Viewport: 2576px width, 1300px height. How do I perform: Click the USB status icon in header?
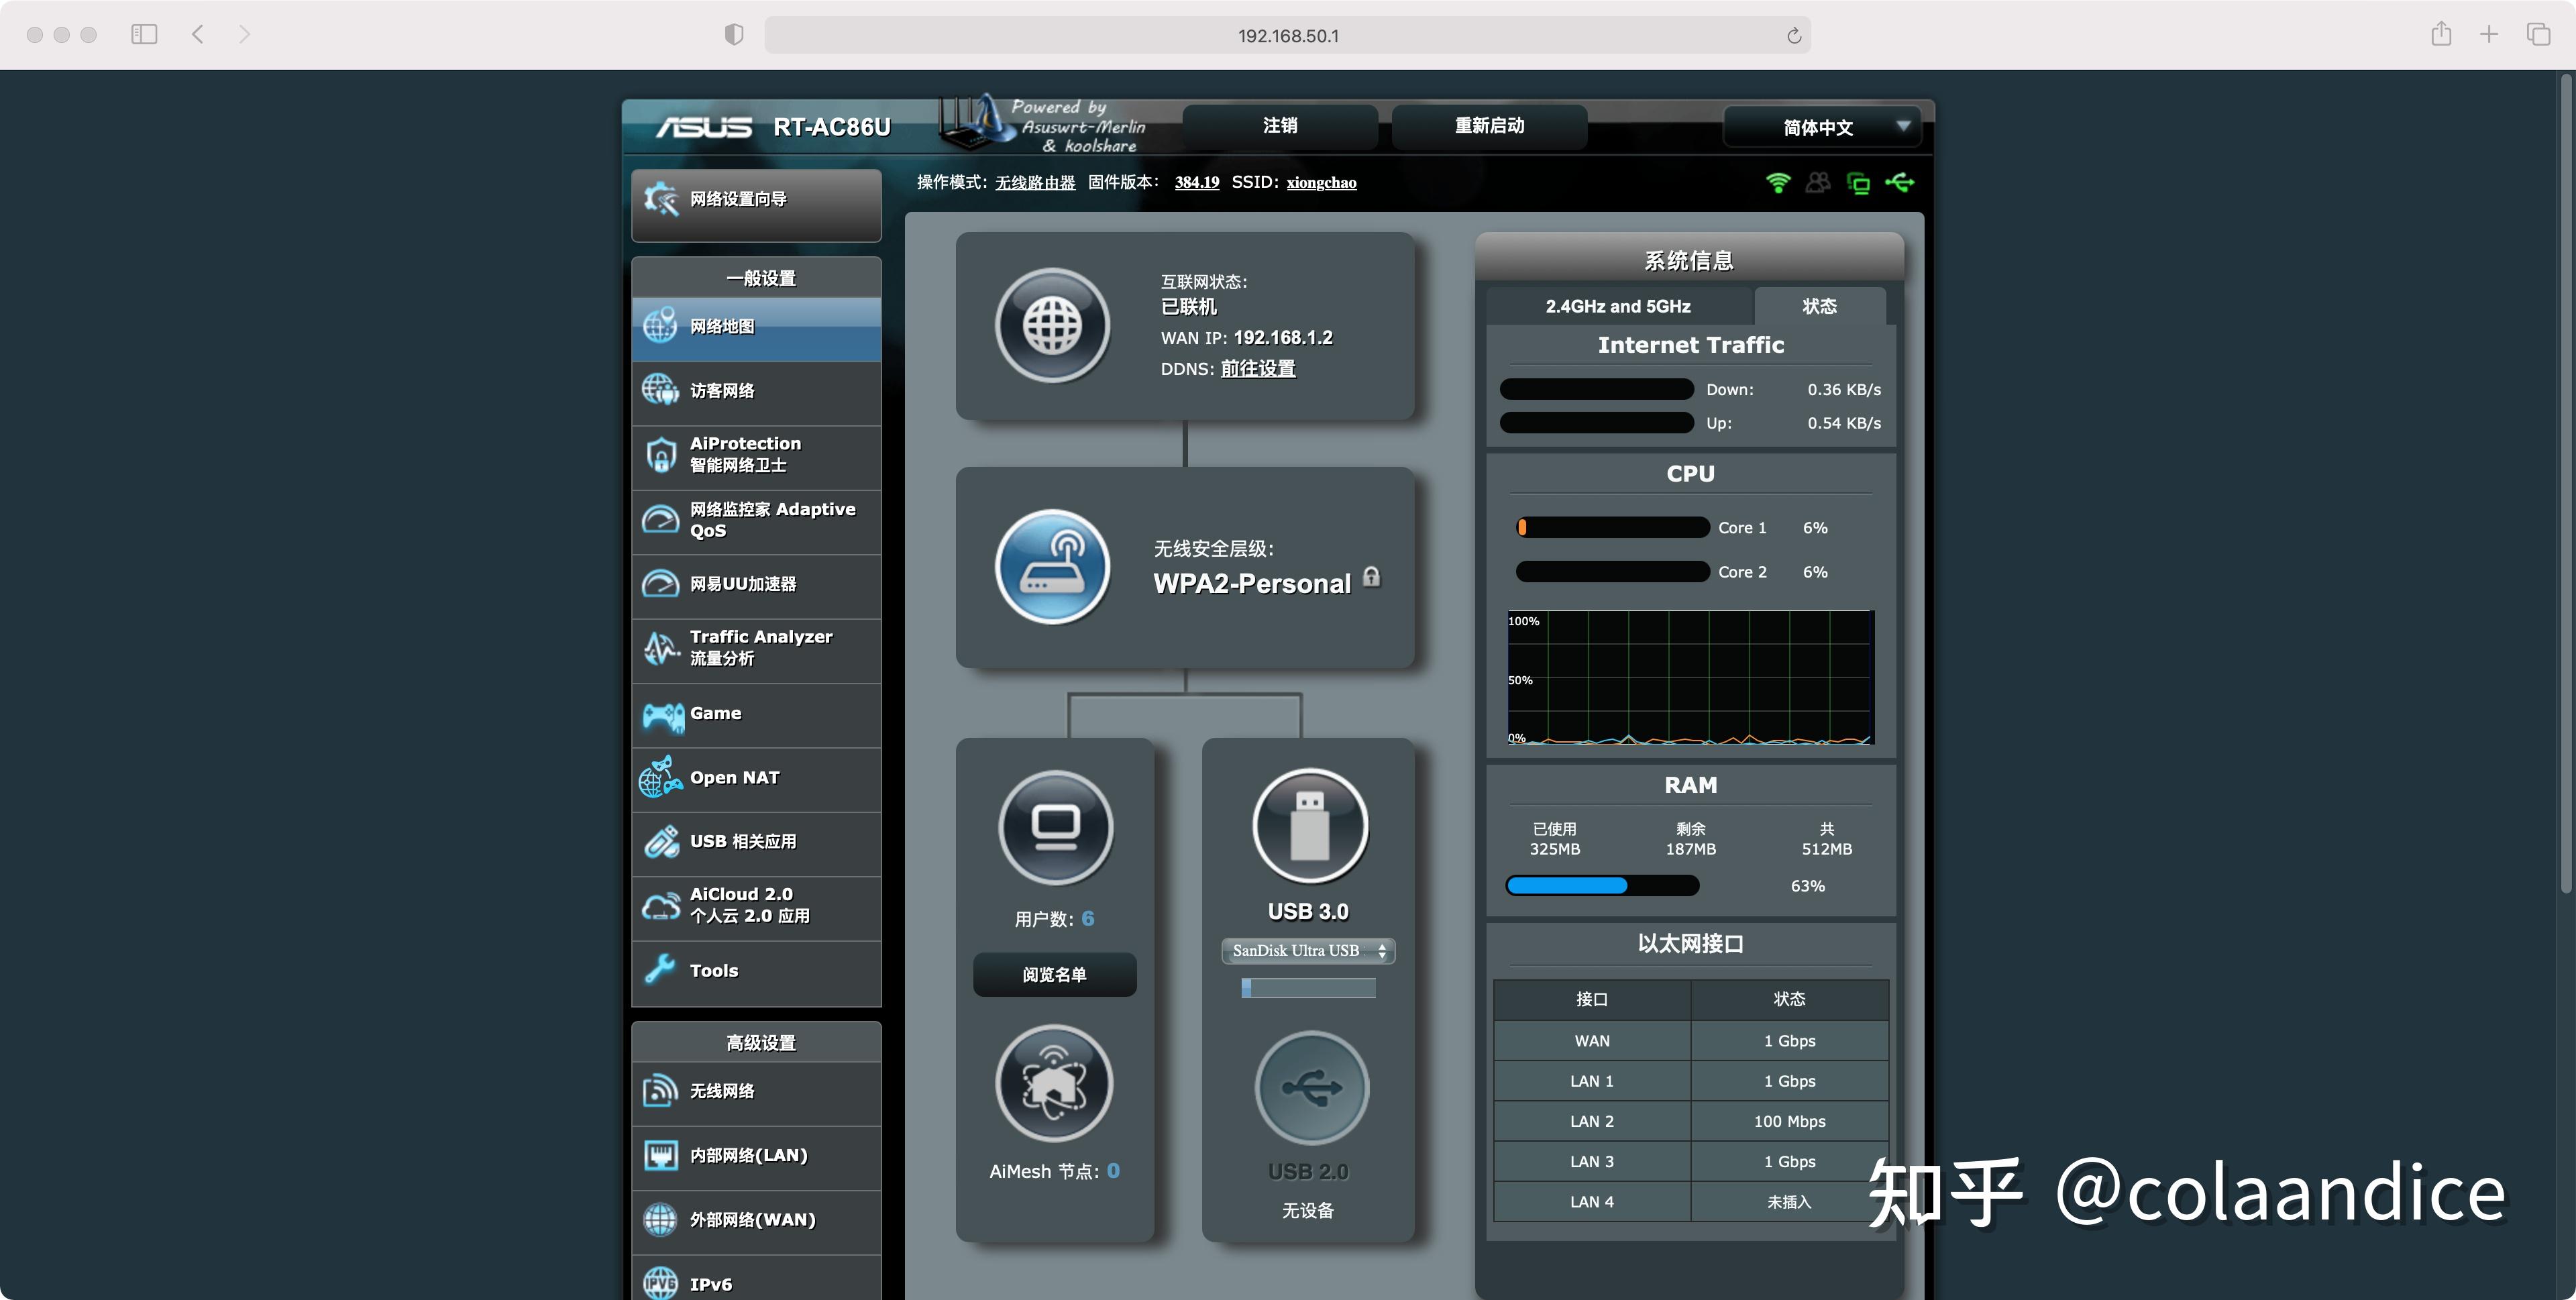pos(1899,182)
